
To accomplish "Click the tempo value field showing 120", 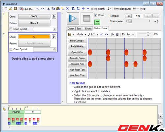I will tap(138, 16).
